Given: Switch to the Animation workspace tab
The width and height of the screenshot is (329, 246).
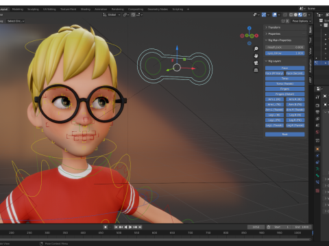Looking at the screenshot, I should pos(101,9).
